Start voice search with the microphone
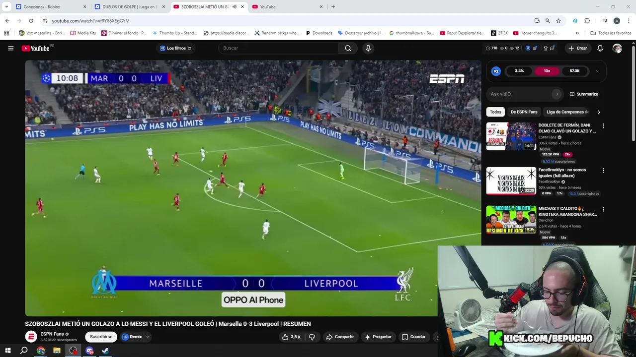This screenshot has width=636, height=357. click(x=368, y=48)
